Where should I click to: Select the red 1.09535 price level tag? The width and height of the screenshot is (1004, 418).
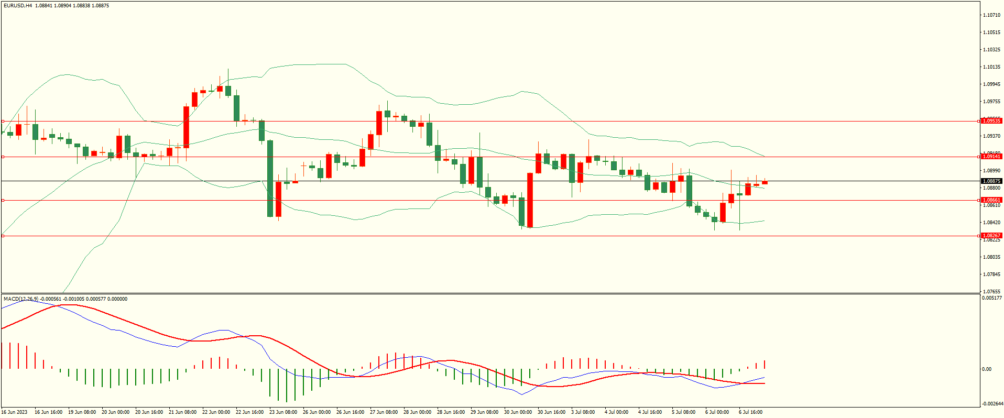pos(991,121)
